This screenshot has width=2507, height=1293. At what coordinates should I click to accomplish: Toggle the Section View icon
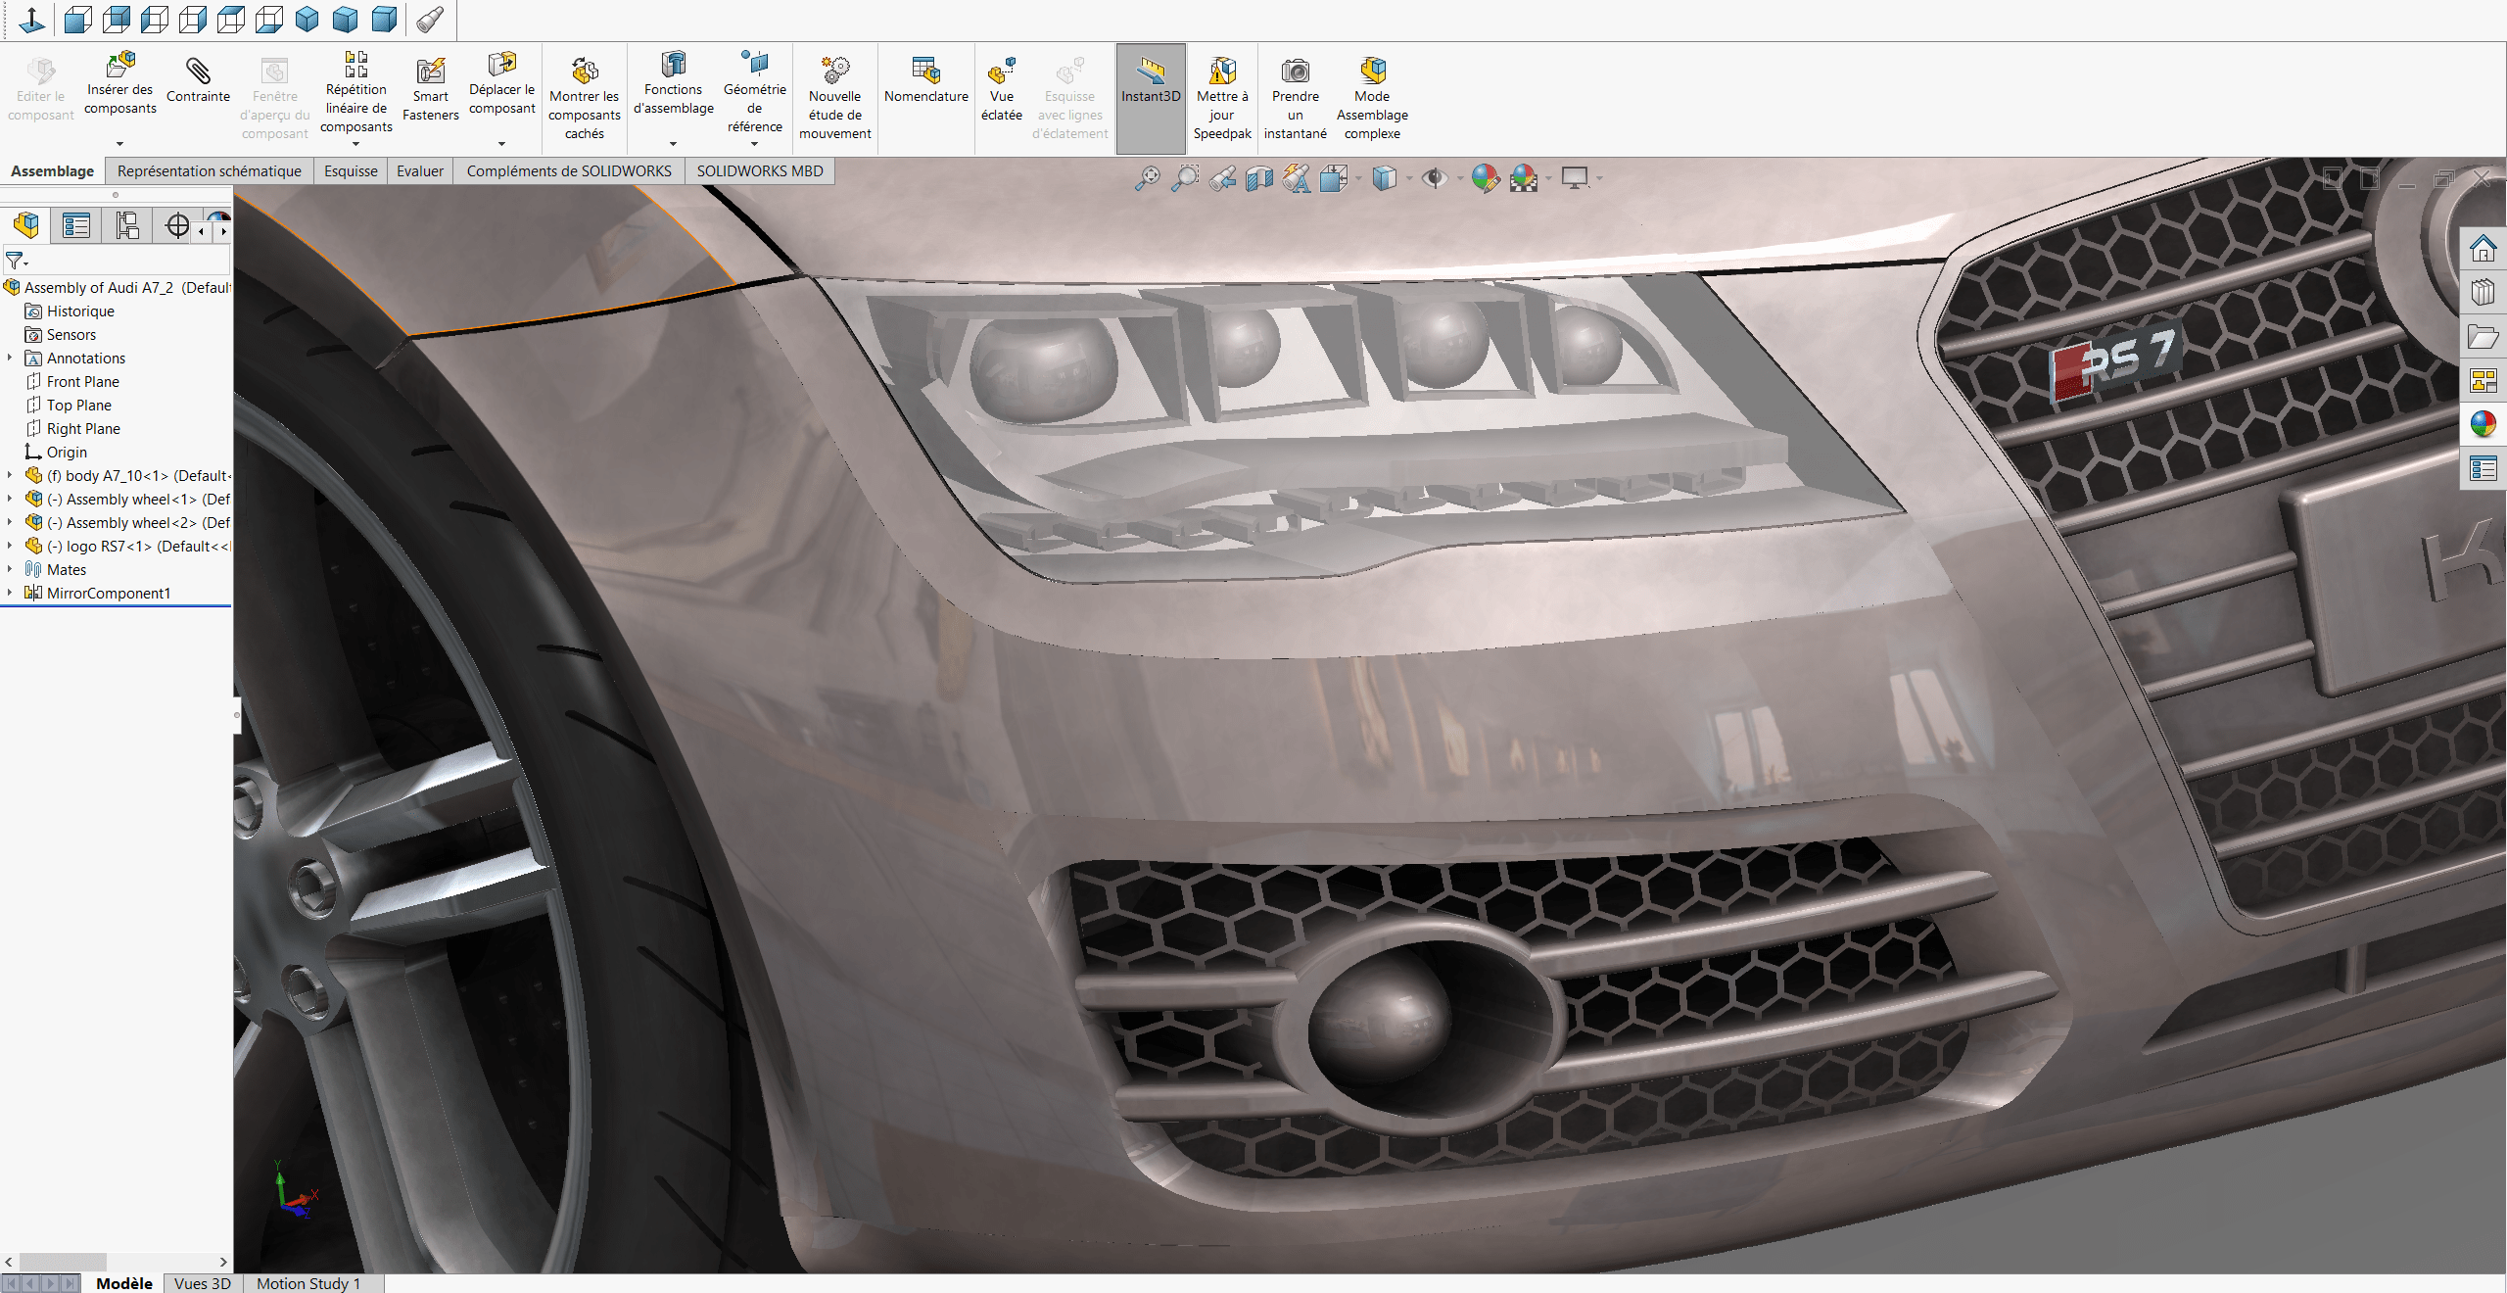pyautogui.click(x=1259, y=178)
